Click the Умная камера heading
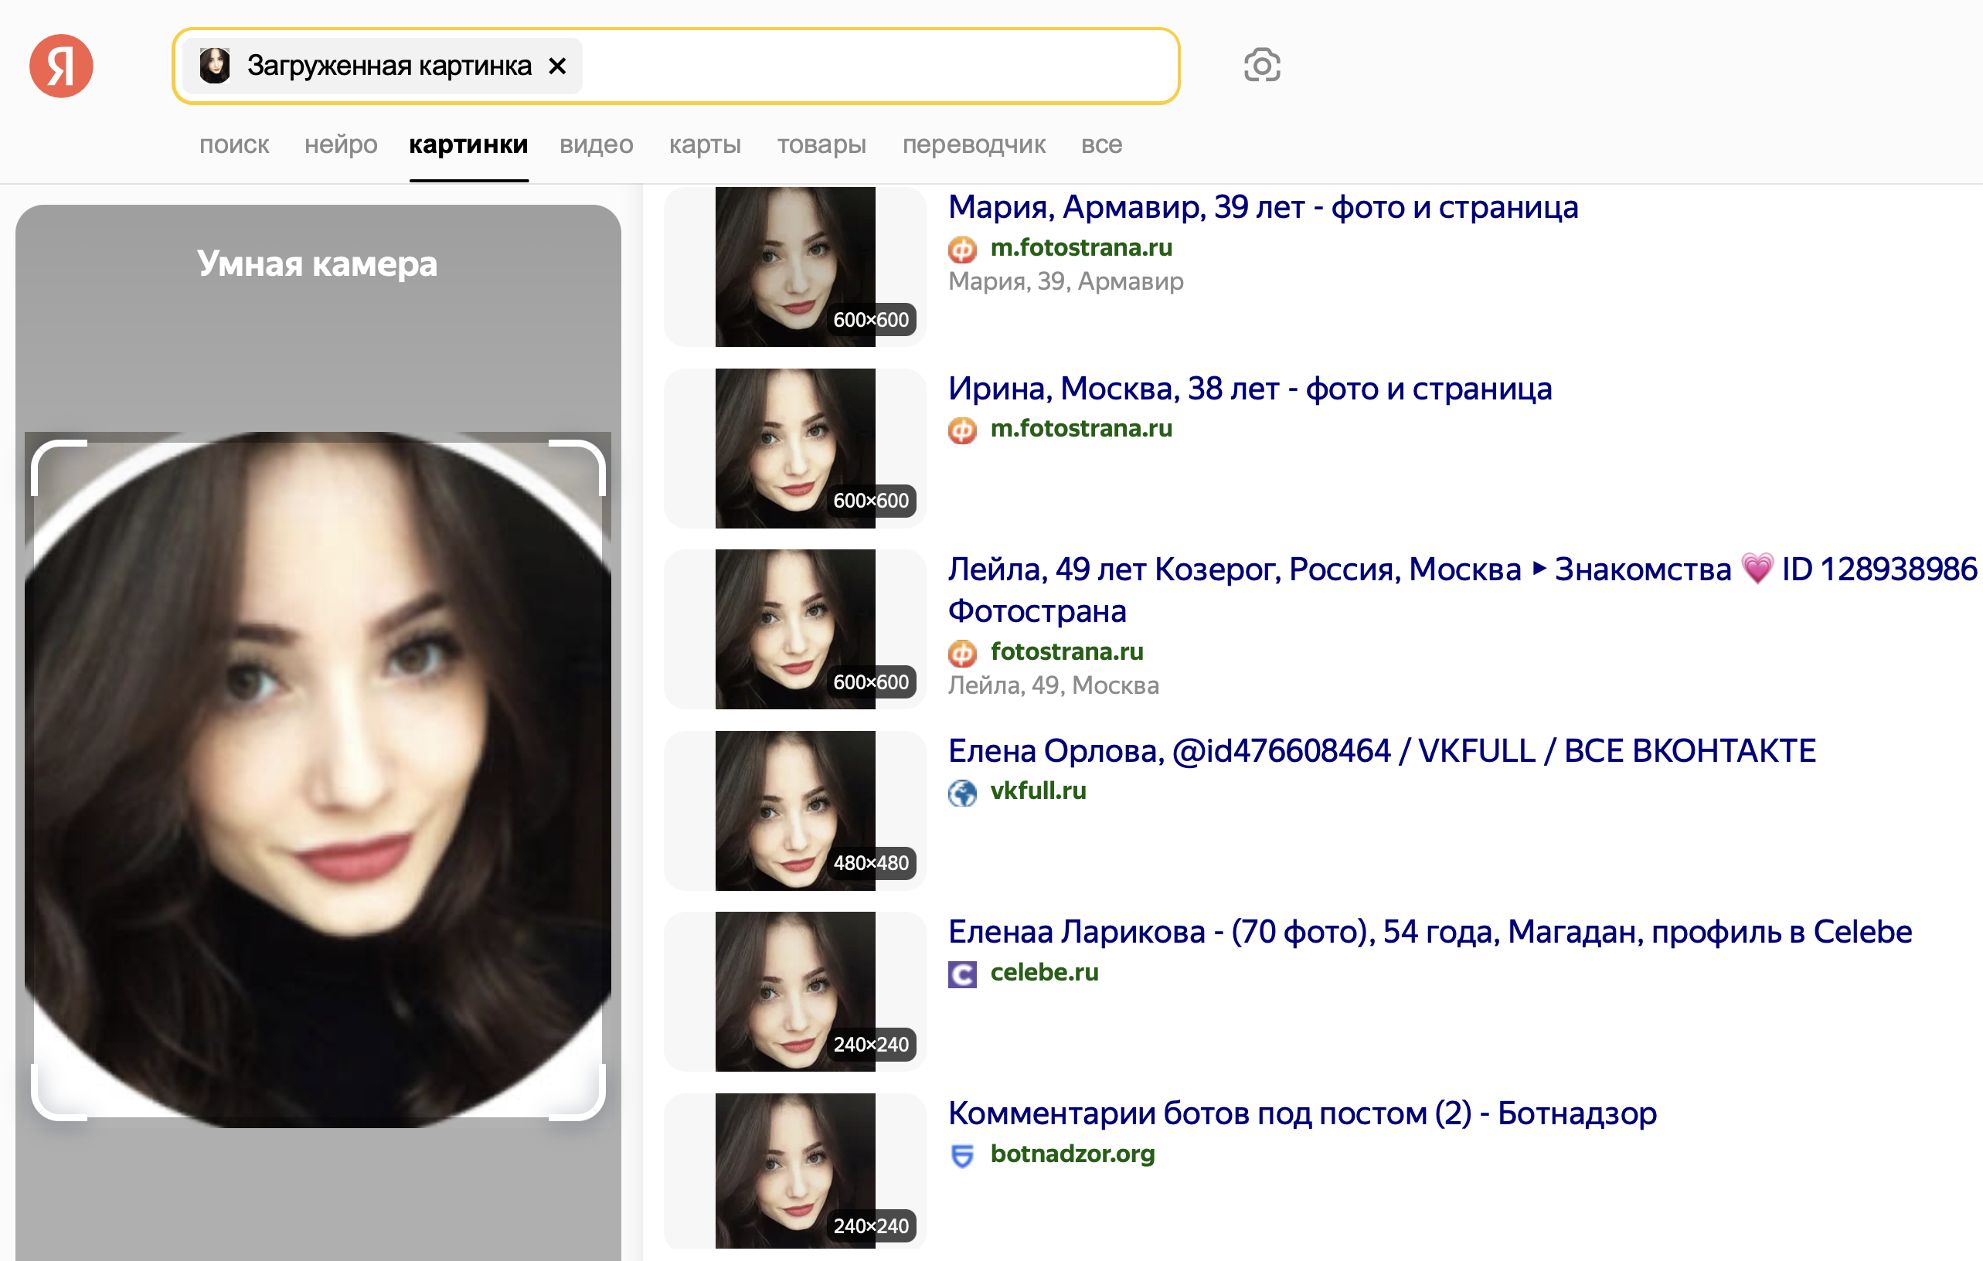 coord(317,263)
